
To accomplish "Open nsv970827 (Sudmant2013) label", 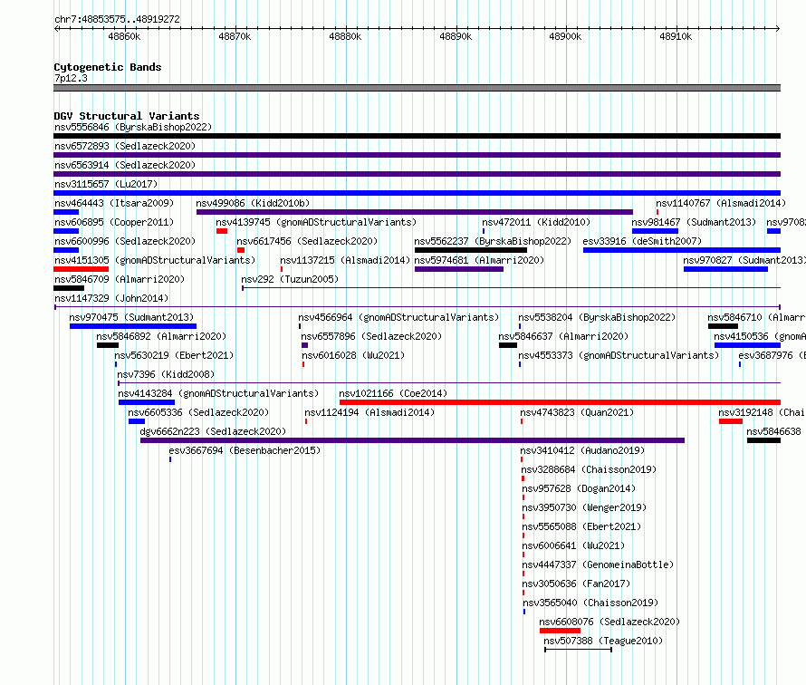I will [744, 260].
